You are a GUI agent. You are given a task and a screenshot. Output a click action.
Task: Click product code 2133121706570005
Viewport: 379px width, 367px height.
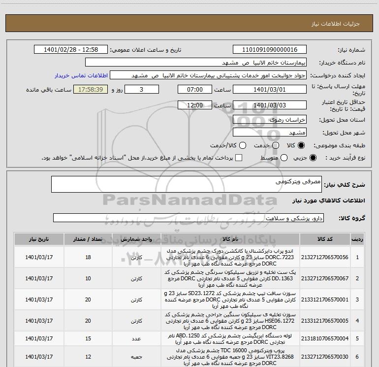325,321
